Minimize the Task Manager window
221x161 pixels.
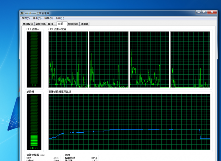pyautogui.click(x=199, y=12)
